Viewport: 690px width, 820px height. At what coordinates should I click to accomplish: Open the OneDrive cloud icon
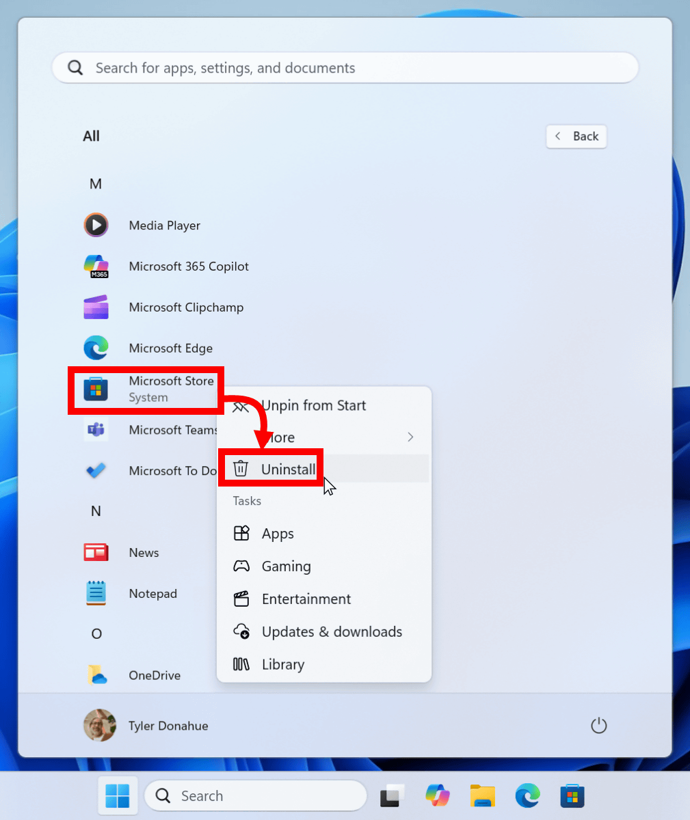[96, 675]
